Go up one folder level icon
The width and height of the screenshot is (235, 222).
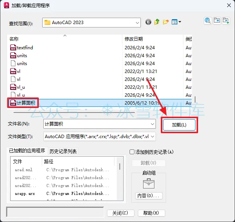pos(157,22)
